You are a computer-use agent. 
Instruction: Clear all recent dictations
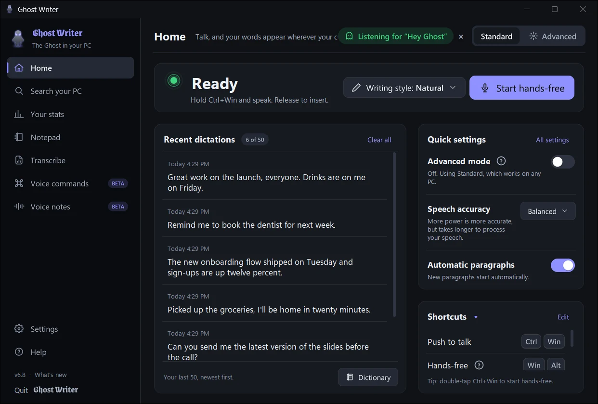[379, 140]
